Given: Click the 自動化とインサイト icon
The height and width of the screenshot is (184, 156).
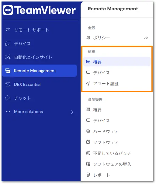Looking at the screenshot, I should pyautogui.click(x=8, y=57).
